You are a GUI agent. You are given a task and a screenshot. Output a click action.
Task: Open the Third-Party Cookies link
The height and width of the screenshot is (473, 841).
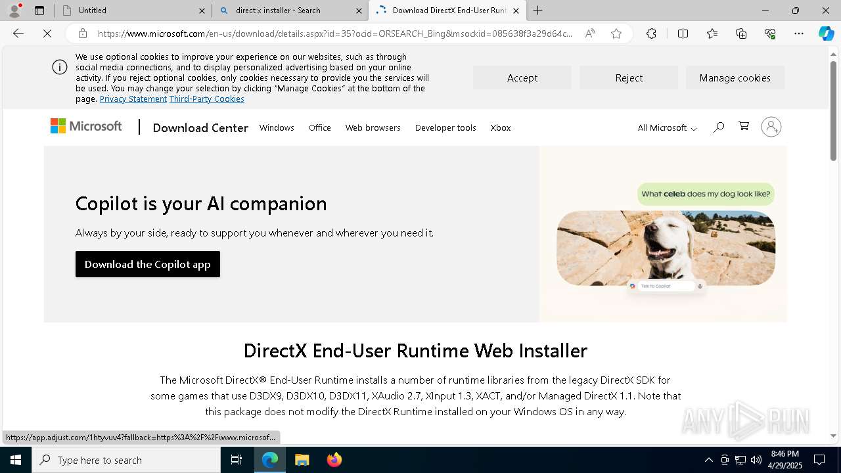pyautogui.click(x=207, y=99)
